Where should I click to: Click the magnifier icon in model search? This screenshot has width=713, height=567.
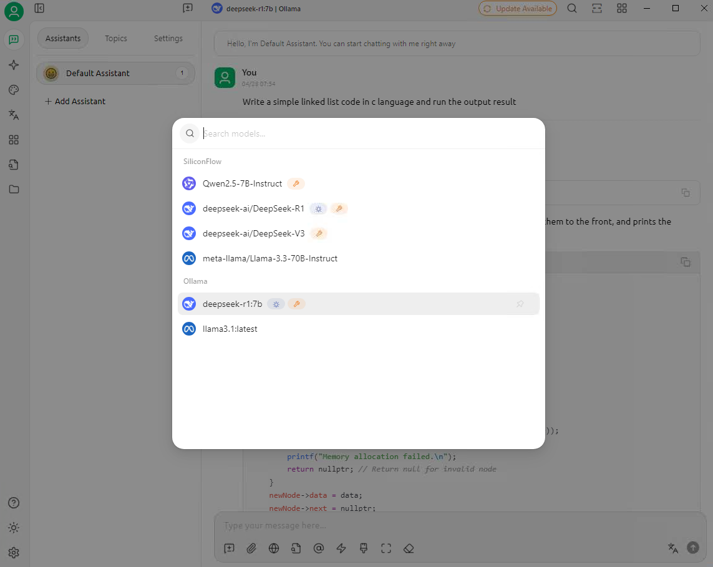(190, 133)
